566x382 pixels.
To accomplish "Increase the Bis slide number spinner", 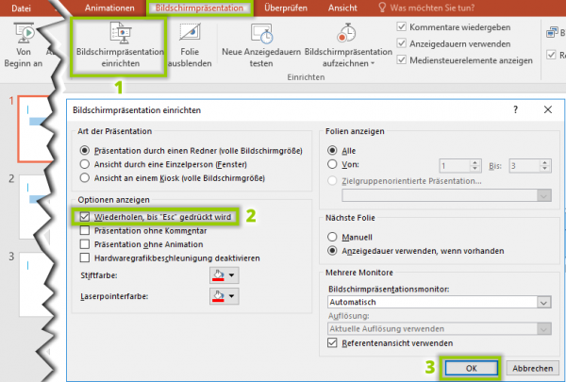I will pos(544,163).
